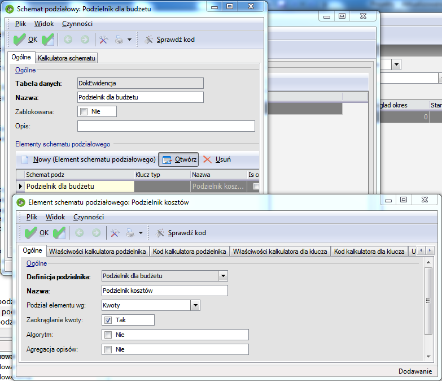Open Plik menu in Element schematu window
The height and width of the screenshot is (381, 442).
32,217
